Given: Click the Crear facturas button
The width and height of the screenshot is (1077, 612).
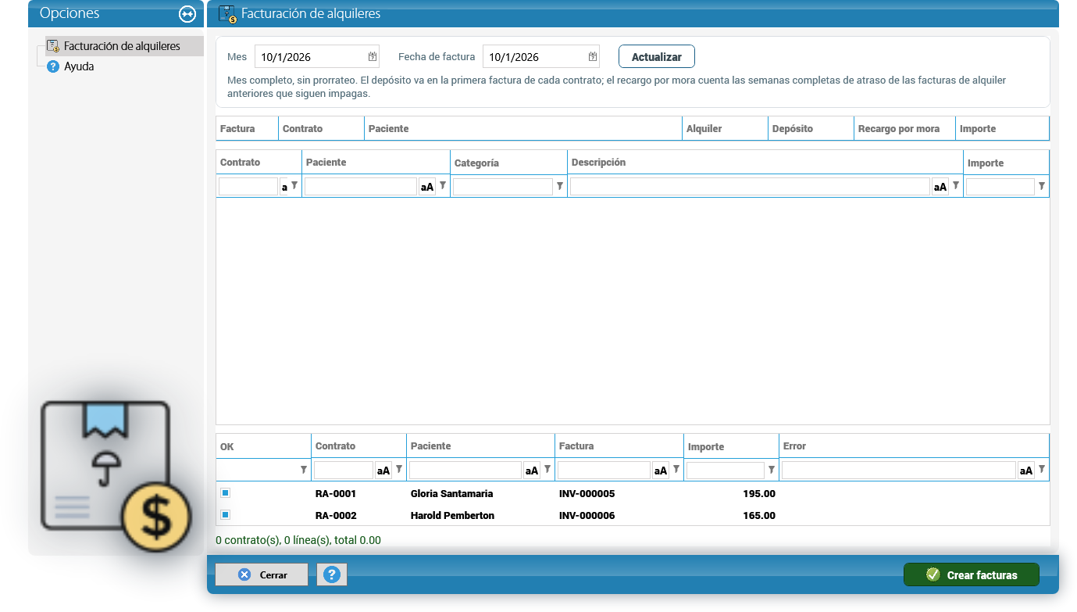Looking at the screenshot, I should (x=972, y=574).
